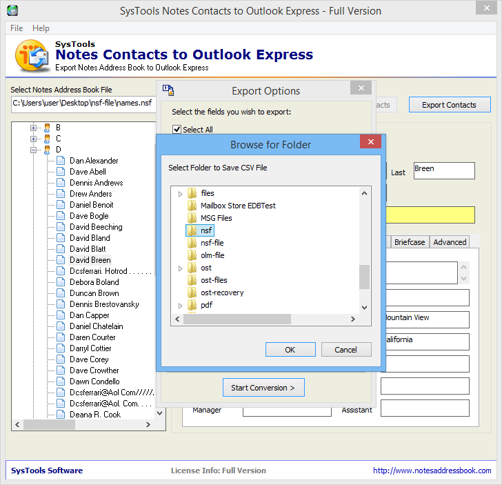Click the folder icon for ost

click(192, 268)
